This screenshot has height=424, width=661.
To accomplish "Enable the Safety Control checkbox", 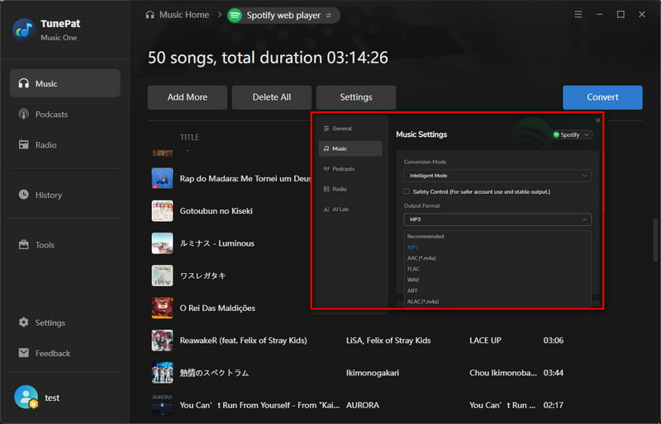I will (x=407, y=191).
